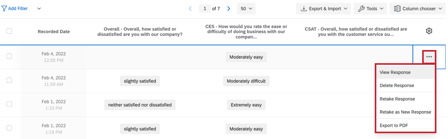Click the Retake as New Response option
Screen dimensions: 448x139
405,112
